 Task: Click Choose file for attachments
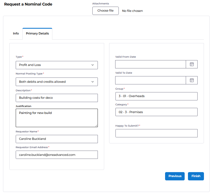click(x=105, y=11)
